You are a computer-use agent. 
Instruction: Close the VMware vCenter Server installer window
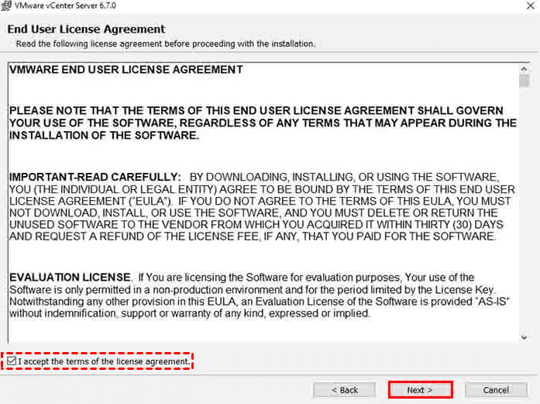click(x=531, y=5)
